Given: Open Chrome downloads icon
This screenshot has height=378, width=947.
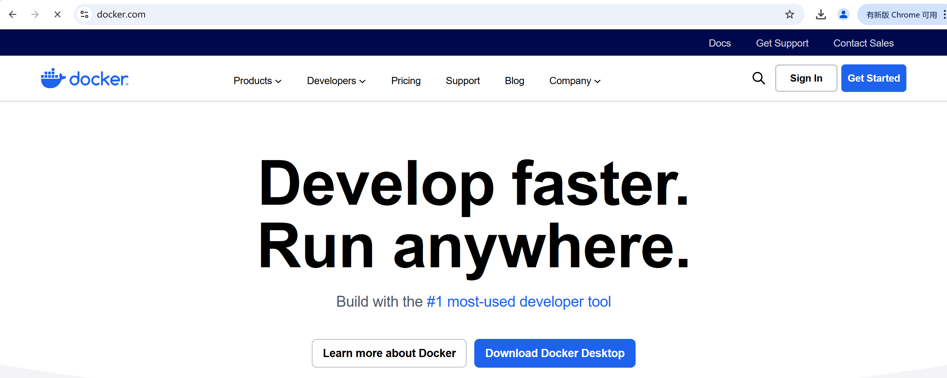Looking at the screenshot, I should pos(821,14).
